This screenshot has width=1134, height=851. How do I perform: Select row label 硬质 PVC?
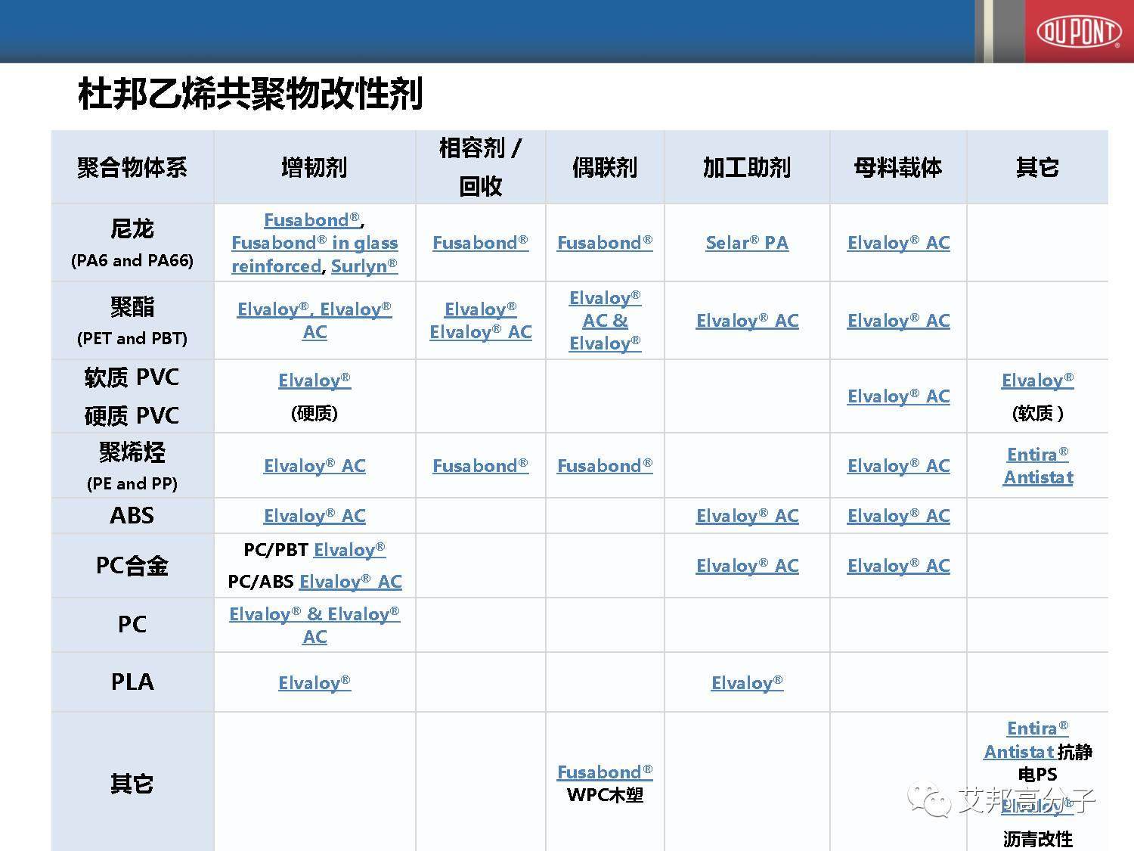[x=132, y=416]
